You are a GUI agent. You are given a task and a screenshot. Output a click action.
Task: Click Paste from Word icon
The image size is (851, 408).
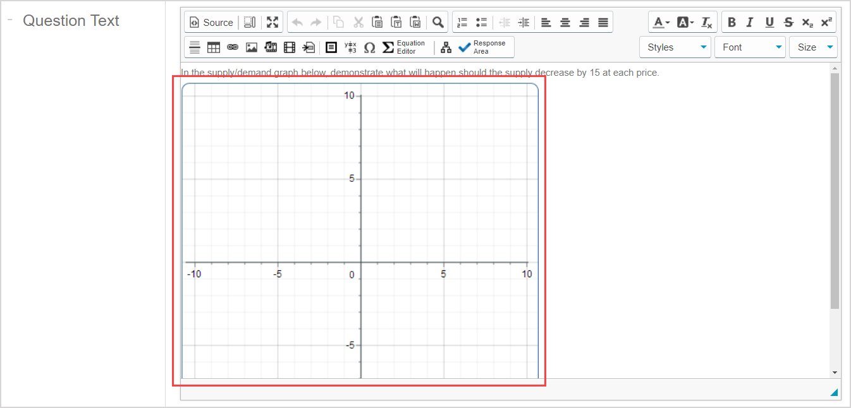tap(416, 21)
